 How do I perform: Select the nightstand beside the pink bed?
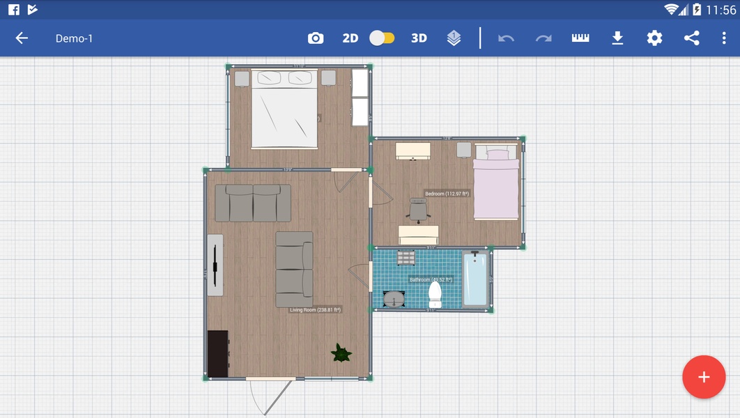(464, 150)
